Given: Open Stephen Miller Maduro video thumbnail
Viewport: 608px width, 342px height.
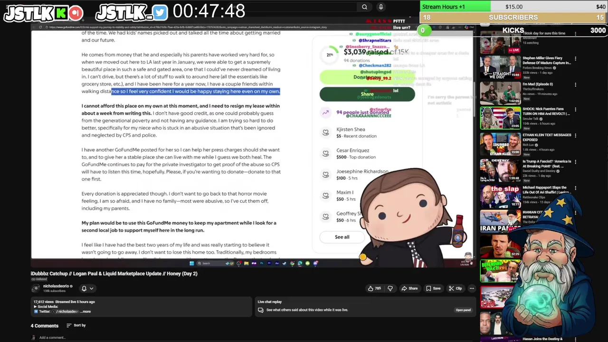Looking at the screenshot, I should pos(500,67).
